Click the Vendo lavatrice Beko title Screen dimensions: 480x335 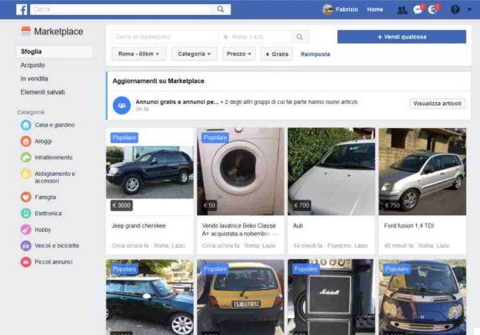coord(240,229)
